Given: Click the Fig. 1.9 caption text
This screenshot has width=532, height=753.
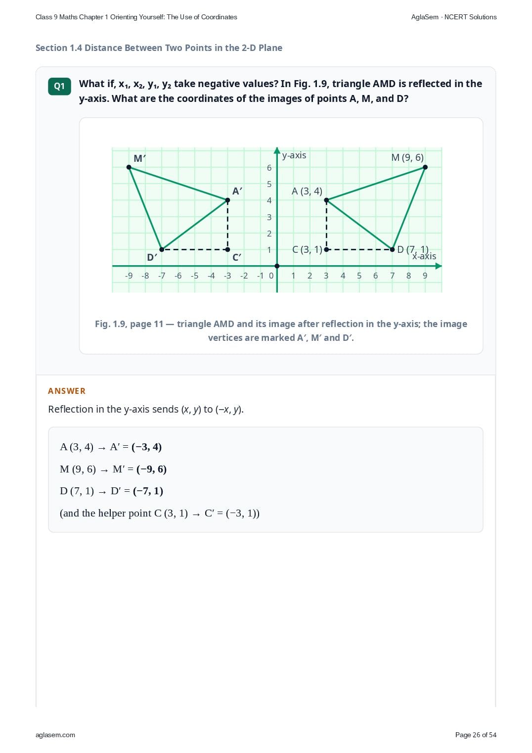Looking at the screenshot, I should 281,330.
